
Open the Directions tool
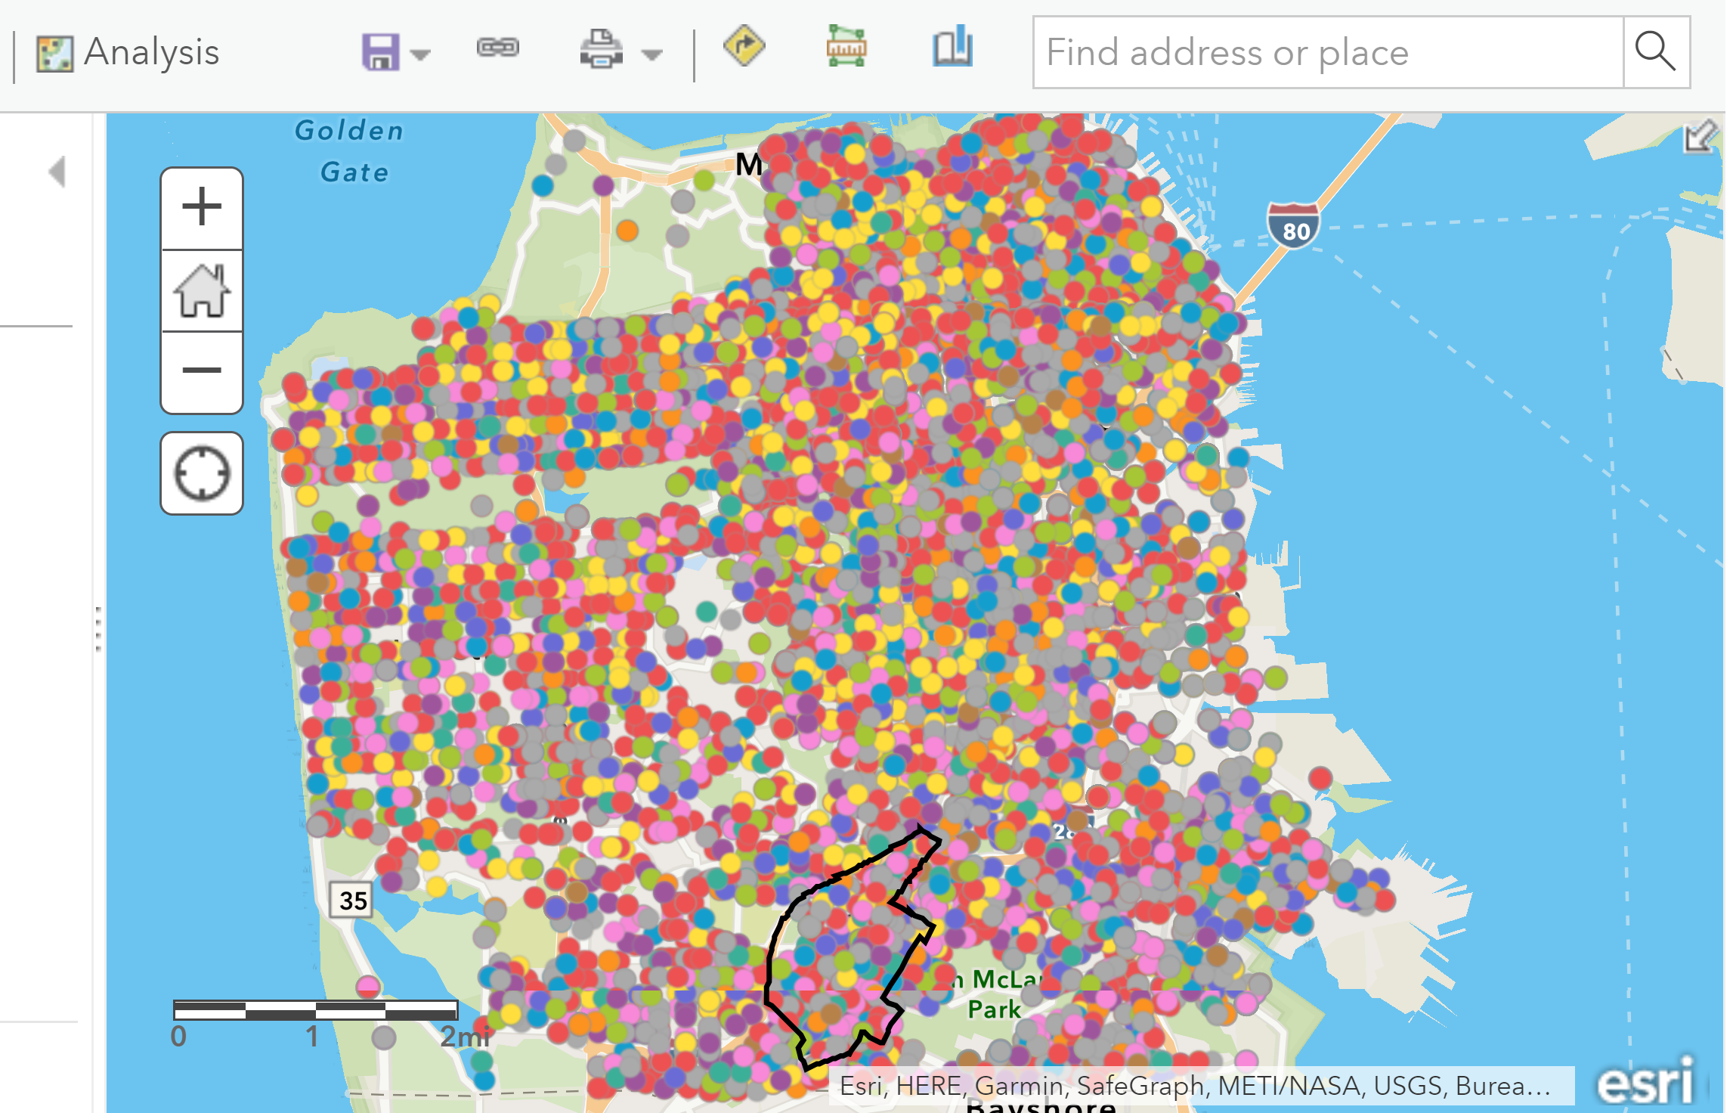tap(744, 46)
